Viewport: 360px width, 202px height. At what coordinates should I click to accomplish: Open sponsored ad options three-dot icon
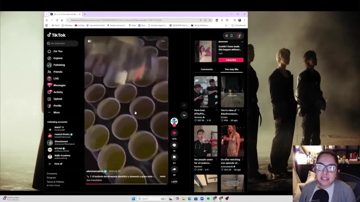click(242, 42)
